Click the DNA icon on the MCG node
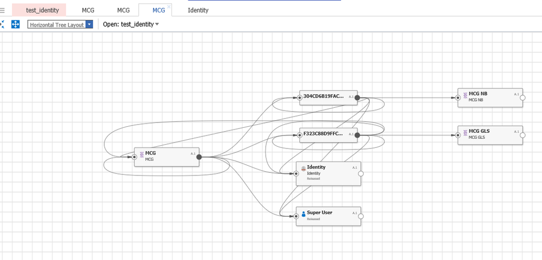This screenshot has width=542, height=260. point(141,154)
